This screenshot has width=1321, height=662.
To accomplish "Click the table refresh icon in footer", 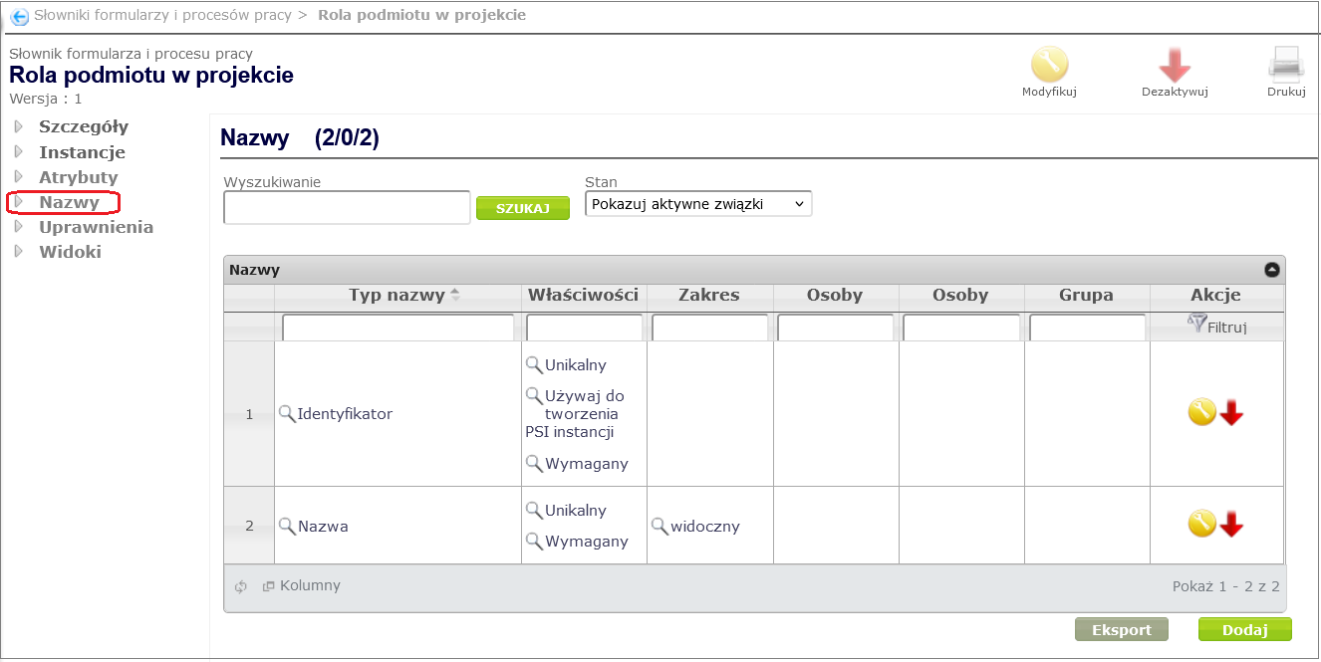I will [x=240, y=586].
